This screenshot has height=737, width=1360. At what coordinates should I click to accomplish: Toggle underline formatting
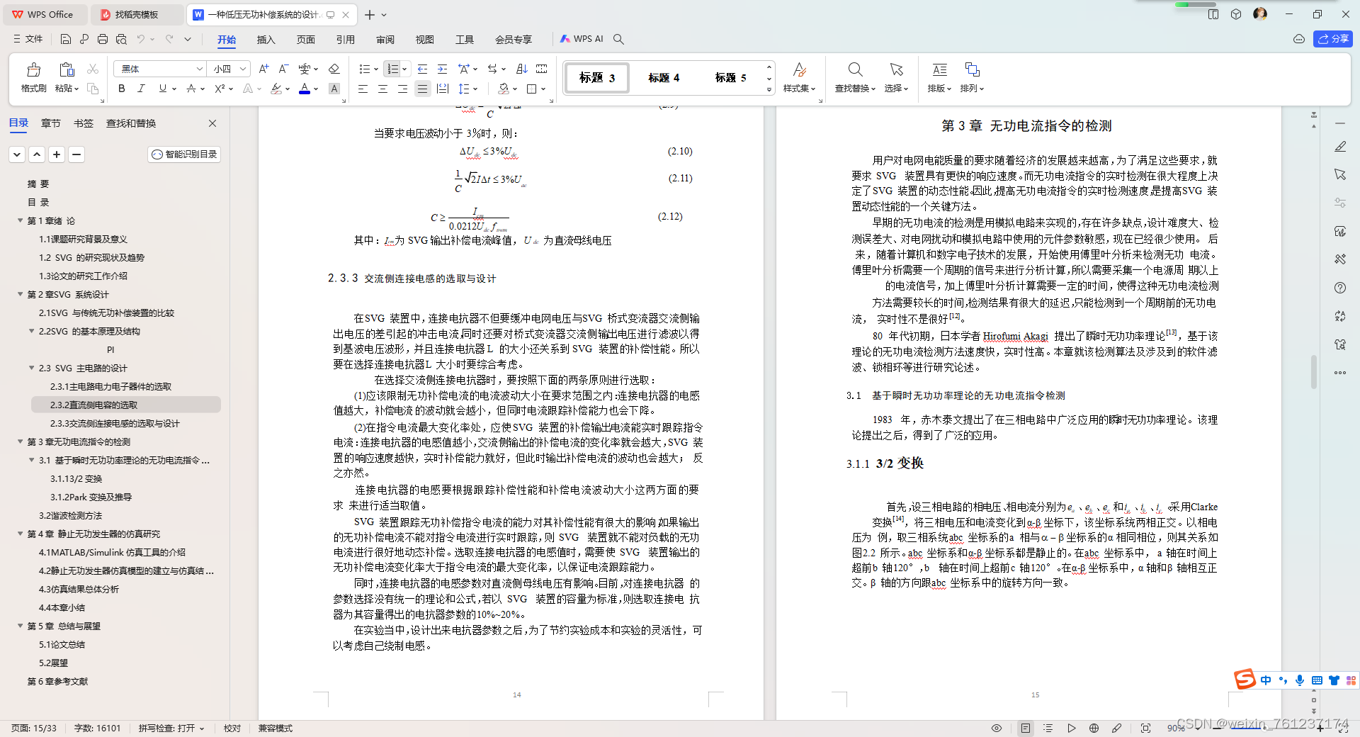[163, 89]
